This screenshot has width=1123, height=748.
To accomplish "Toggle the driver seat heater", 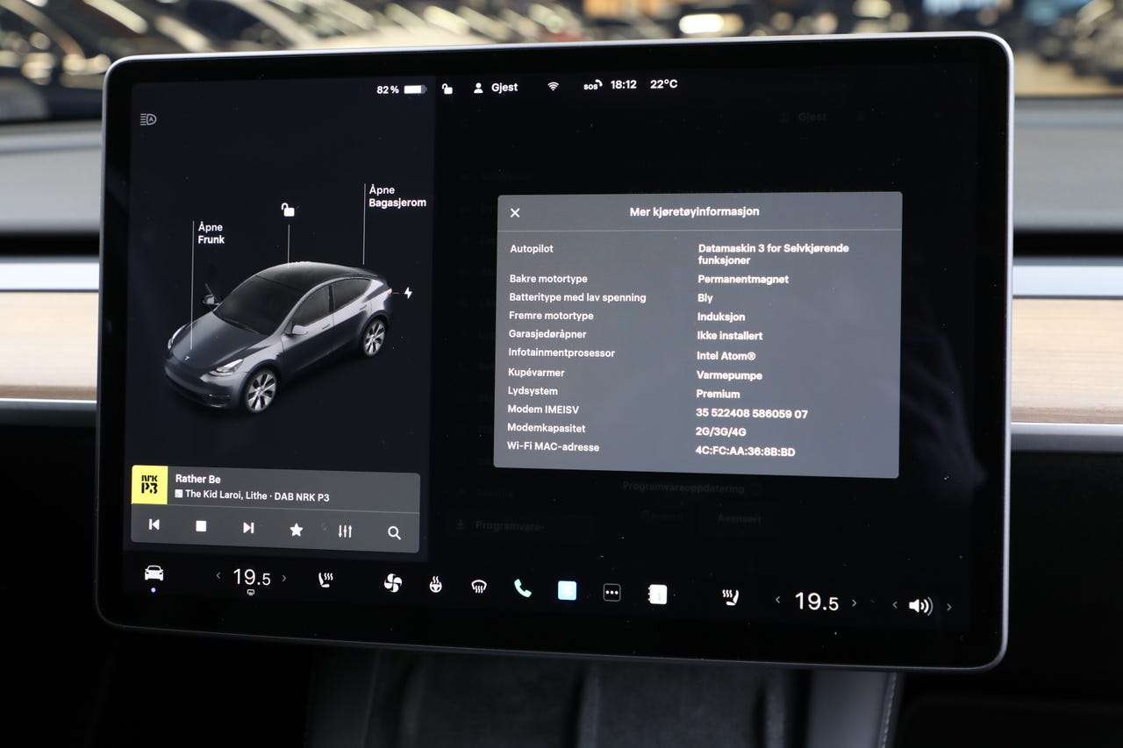I will coord(325,580).
